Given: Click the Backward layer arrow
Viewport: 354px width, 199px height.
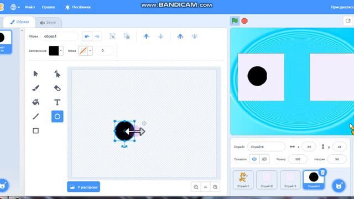Looking at the screenshot, I should (x=161, y=36).
